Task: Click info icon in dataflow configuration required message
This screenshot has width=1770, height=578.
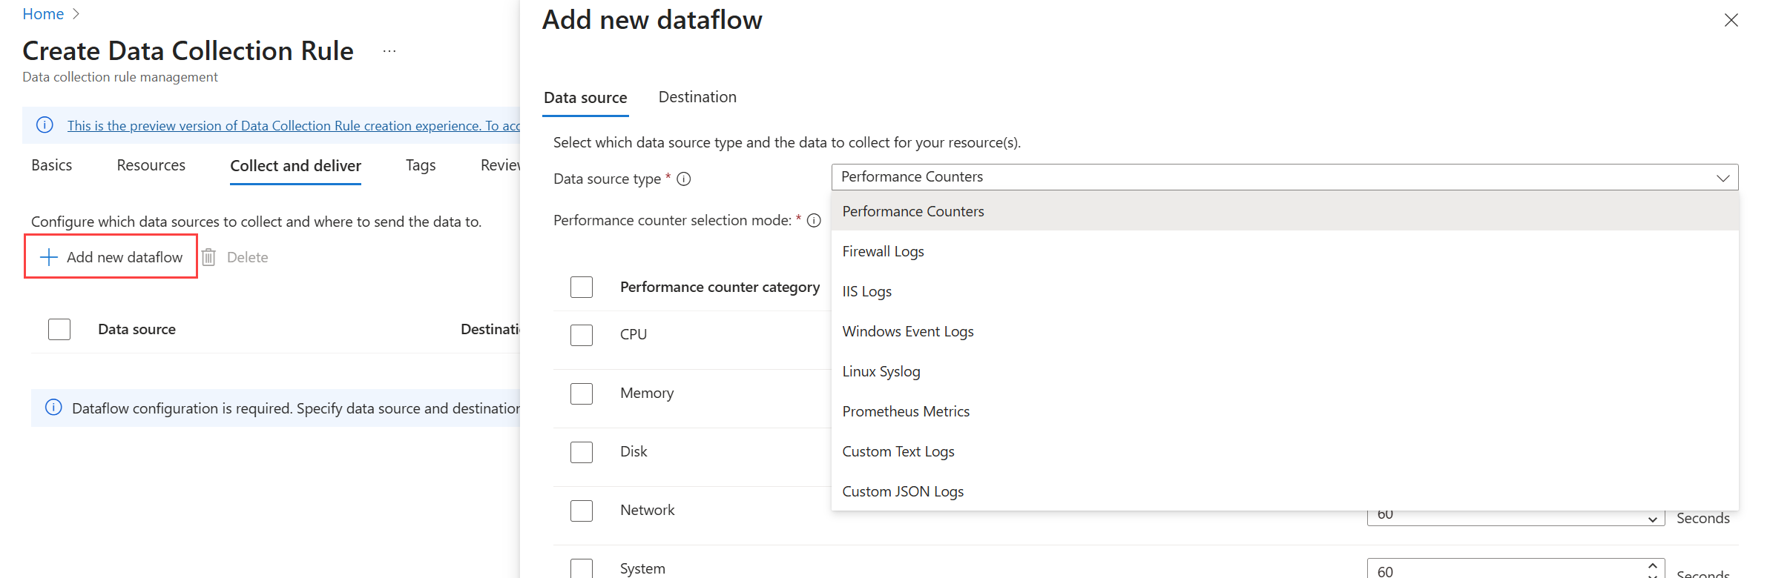Action: pos(53,408)
